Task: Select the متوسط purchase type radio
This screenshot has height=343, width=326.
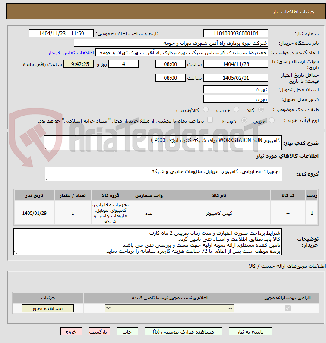Action: point(244,120)
